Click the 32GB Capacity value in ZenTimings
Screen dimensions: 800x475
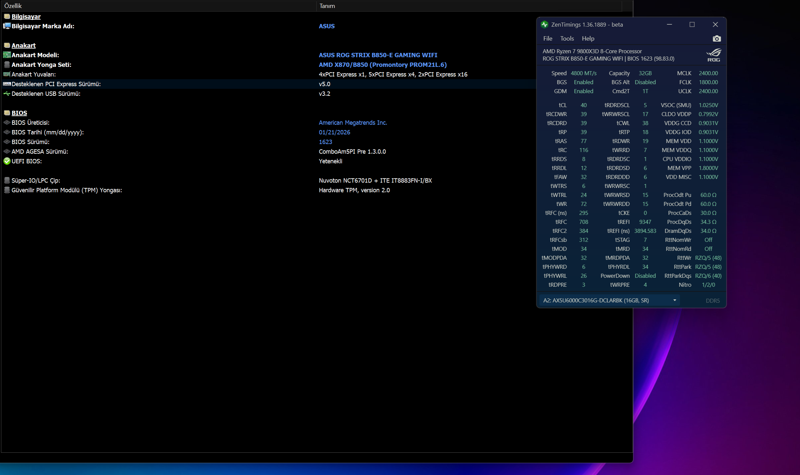tap(645, 73)
